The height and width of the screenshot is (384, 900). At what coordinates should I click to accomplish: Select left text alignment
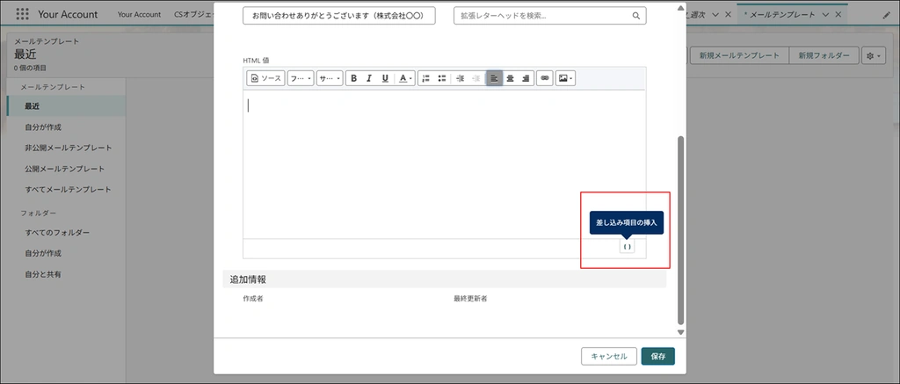point(494,78)
